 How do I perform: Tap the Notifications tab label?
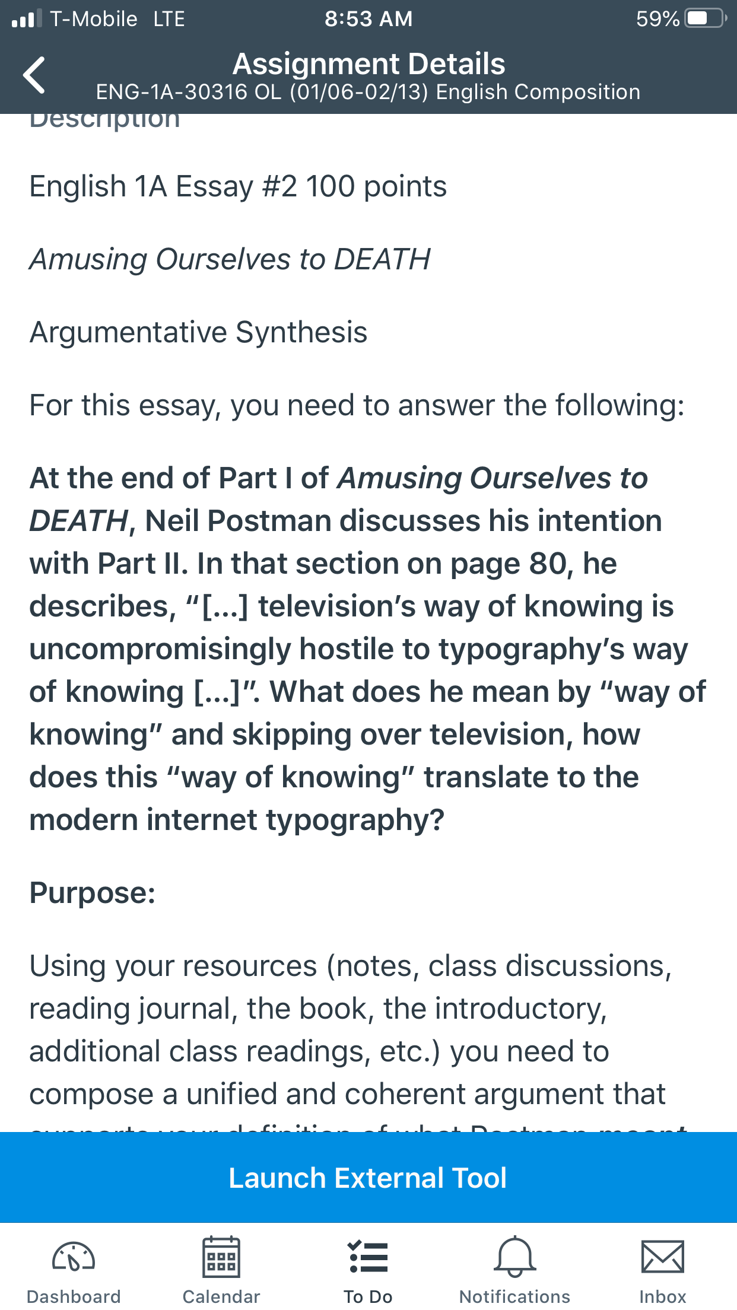click(515, 1296)
